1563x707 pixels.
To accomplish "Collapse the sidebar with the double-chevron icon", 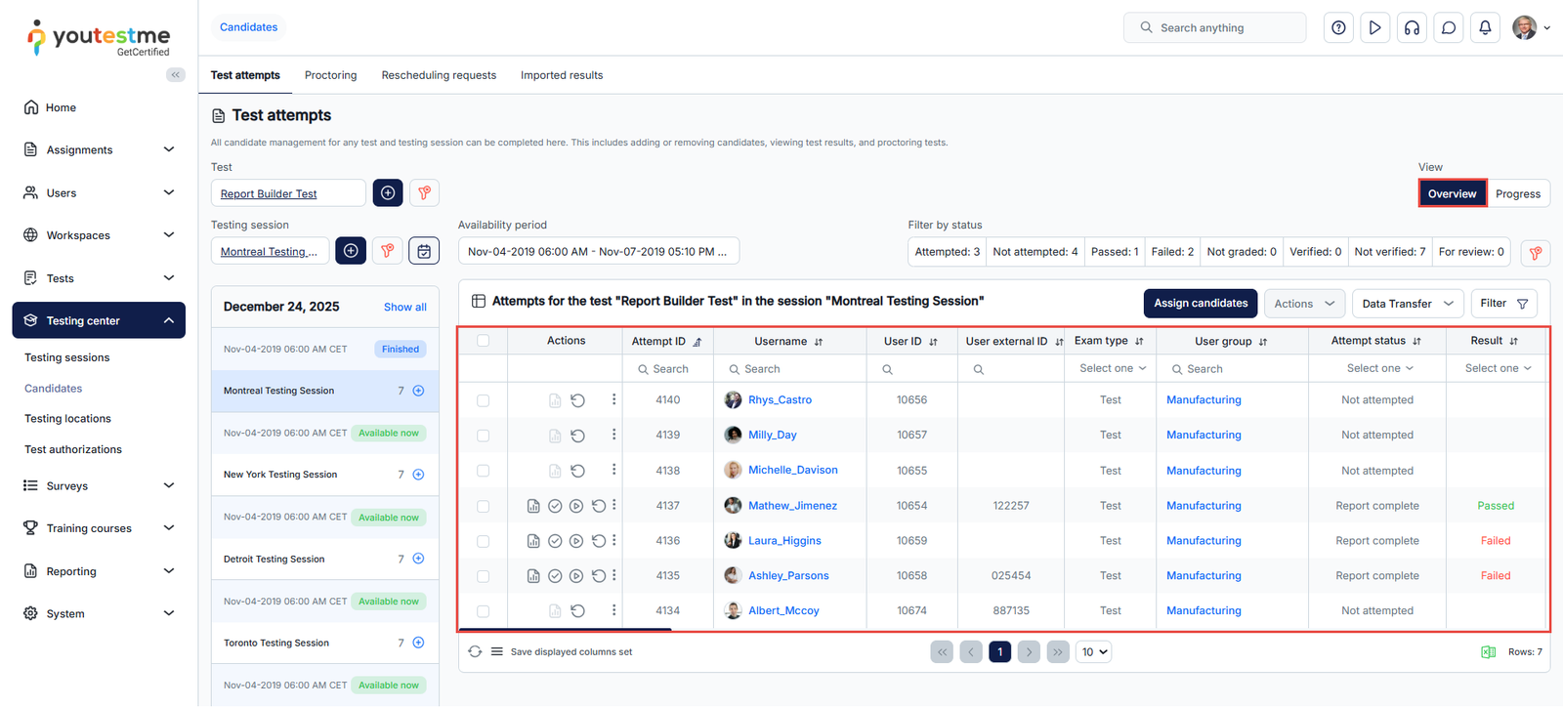I will tap(176, 74).
